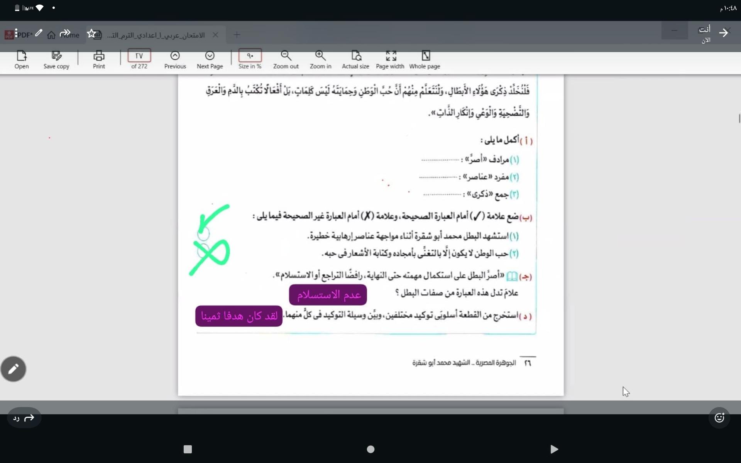Fit document to Page width
The width and height of the screenshot is (741, 463).
[390, 56]
